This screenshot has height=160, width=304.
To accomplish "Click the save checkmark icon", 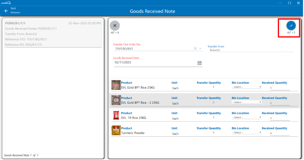I will click(x=291, y=26).
